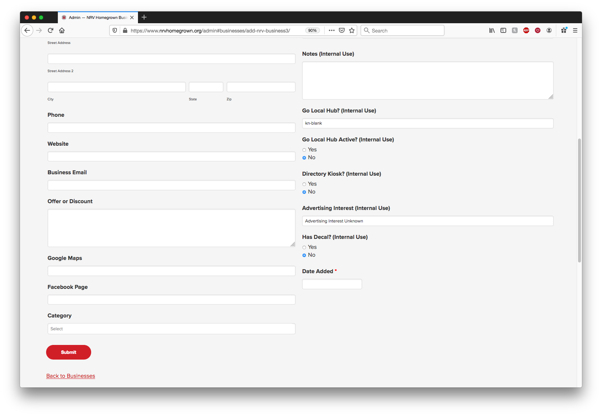Select No for Go Local Hub Active
Viewport: 602px width, 416px height.
tap(304, 158)
